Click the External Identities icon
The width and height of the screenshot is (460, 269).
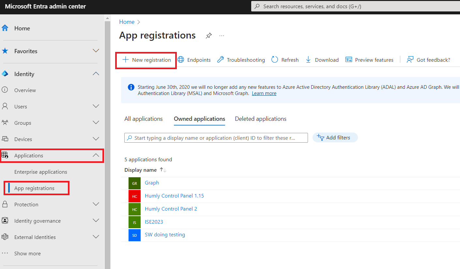click(5, 237)
